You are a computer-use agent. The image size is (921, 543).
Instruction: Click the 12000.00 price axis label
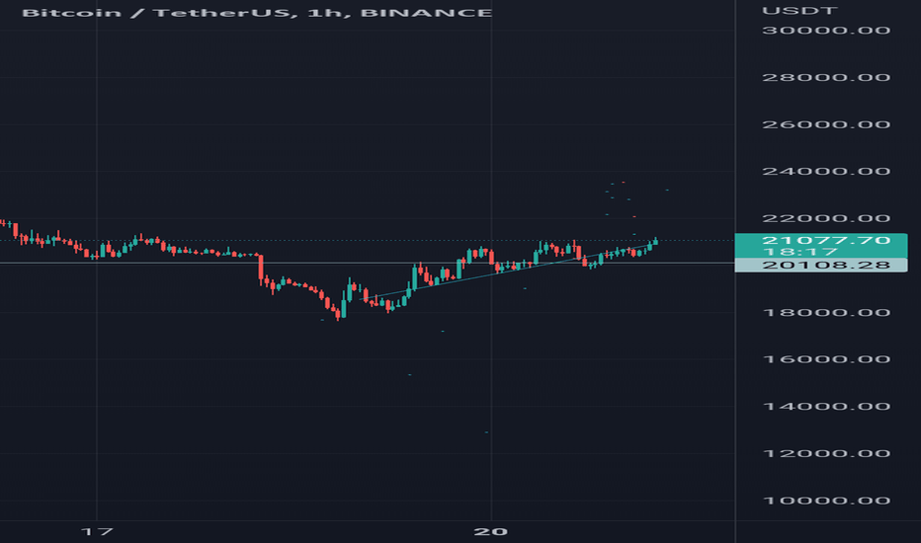click(x=826, y=453)
